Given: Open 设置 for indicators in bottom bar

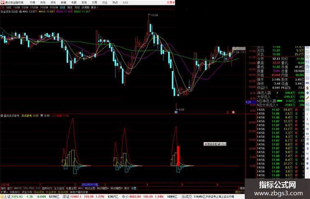Looking at the screenshot, I should point(134,188).
